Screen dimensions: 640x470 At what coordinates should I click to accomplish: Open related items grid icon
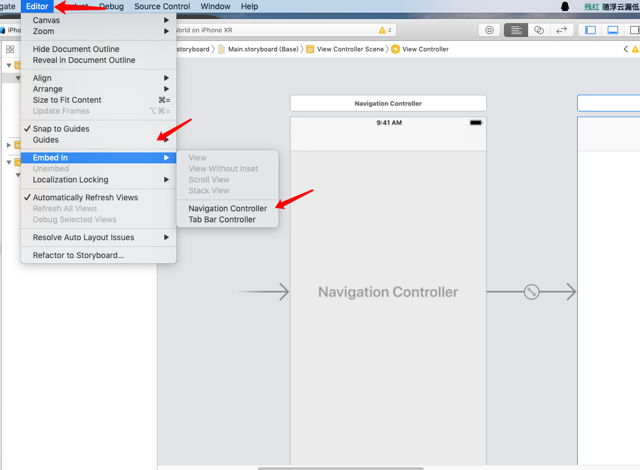pos(10,49)
